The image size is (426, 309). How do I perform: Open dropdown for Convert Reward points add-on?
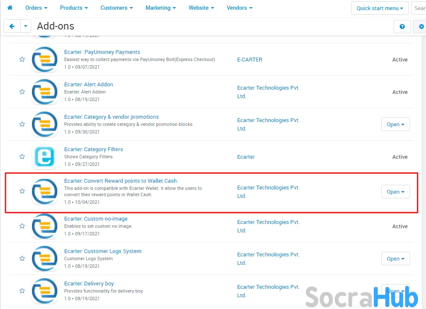pyautogui.click(x=395, y=192)
